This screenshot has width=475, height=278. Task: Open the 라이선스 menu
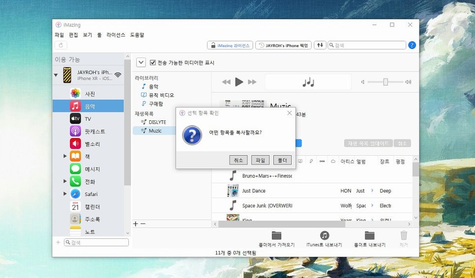tap(116, 35)
